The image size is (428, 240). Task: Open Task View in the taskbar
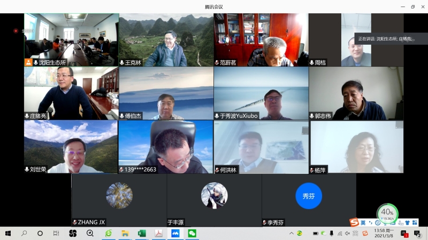[x=56, y=234]
